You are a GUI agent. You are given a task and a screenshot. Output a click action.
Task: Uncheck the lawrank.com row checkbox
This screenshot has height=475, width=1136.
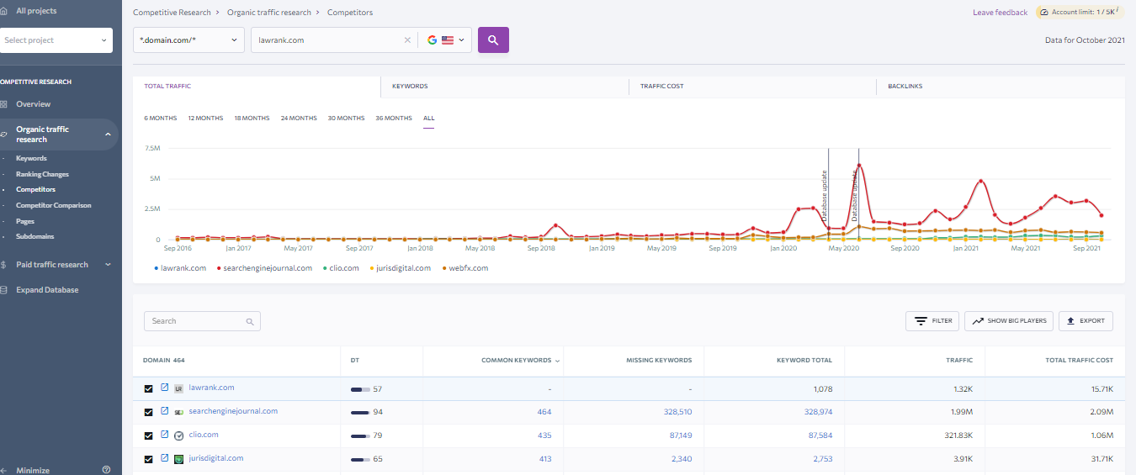pyautogui.click(x=149, y=388)
